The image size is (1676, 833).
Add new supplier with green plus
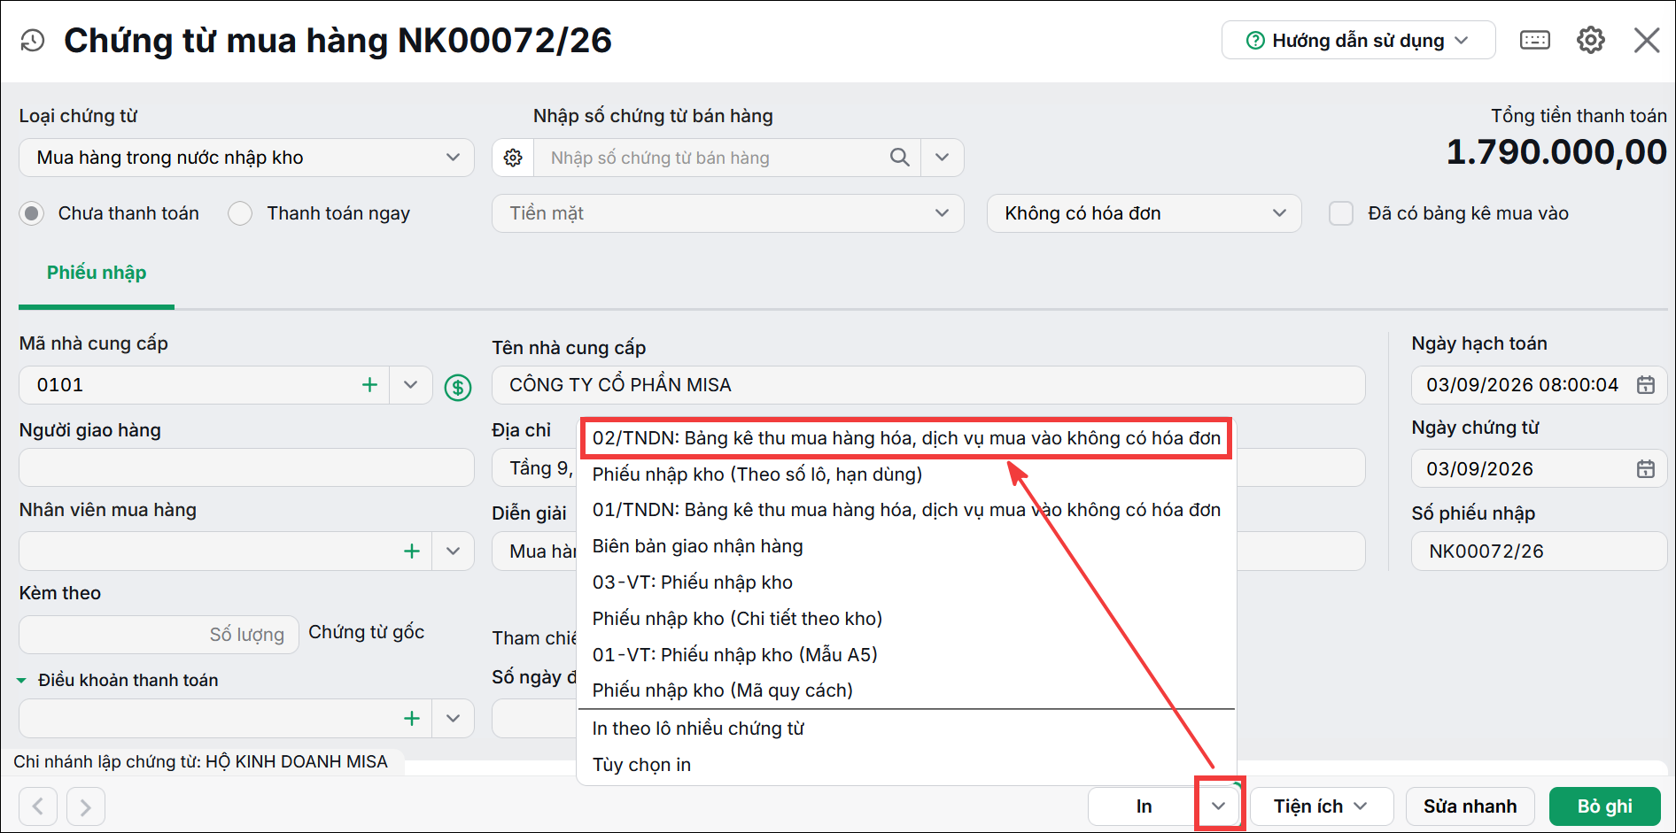click(x=369, y=385)
